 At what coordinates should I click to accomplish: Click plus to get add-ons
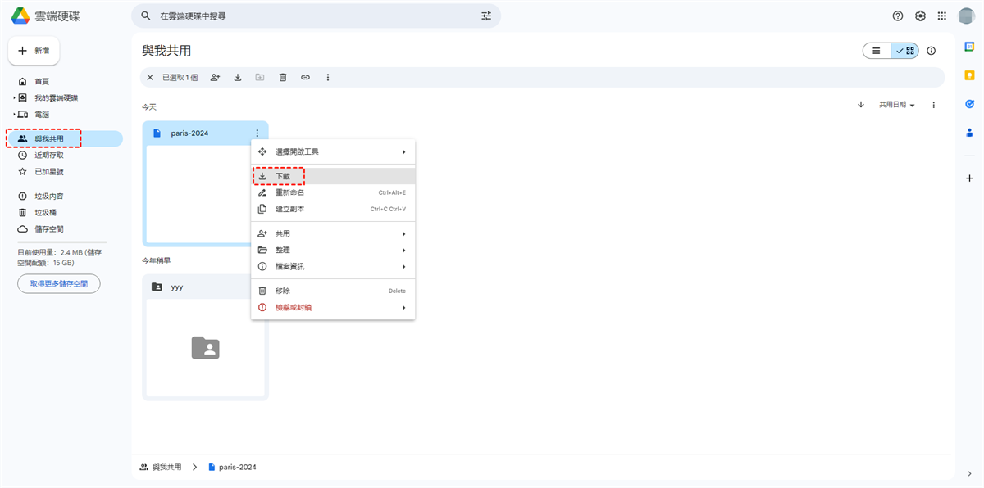(970, 178)
